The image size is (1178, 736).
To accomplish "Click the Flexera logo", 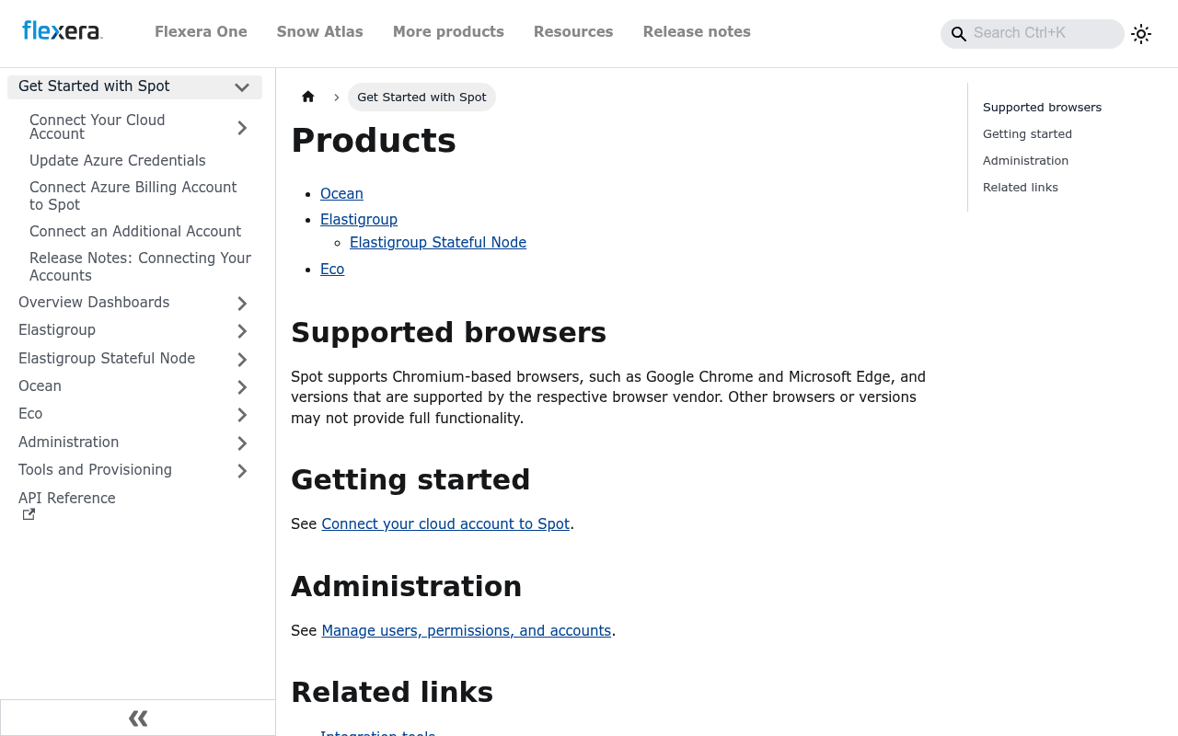I will pyautogui.click(x=62, y=31).
